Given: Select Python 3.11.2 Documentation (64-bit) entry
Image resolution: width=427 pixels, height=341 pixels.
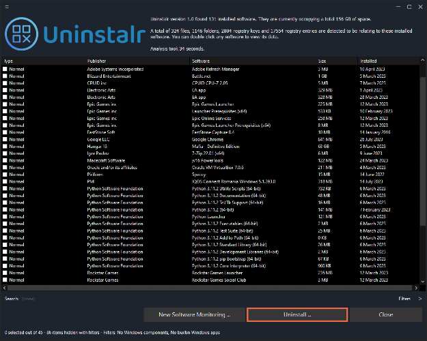Looking at the screenshot, I should [x=229, y=196].
